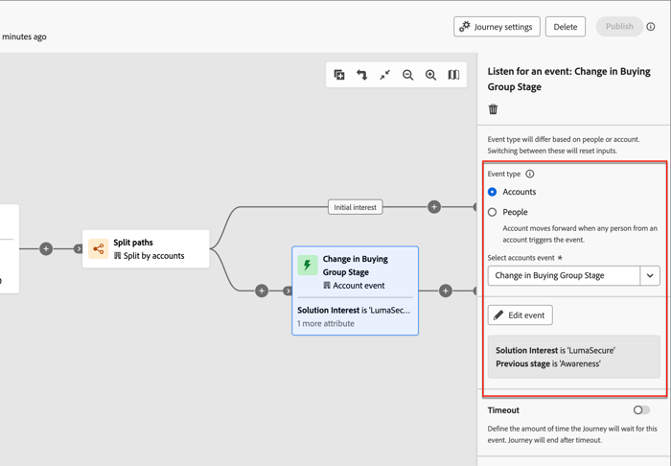Screen dimensions: 671x466
Task: Click the Delete journey button
Action: click(x=566, y=27)
